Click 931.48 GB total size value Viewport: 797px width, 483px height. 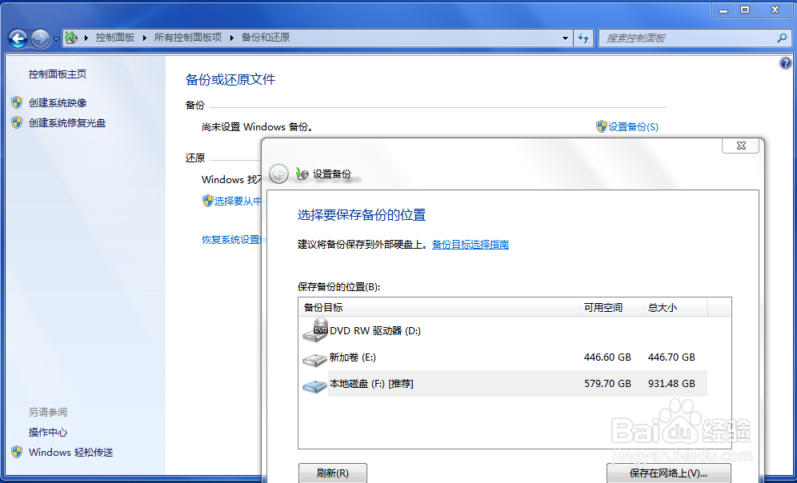pos(671,384)
